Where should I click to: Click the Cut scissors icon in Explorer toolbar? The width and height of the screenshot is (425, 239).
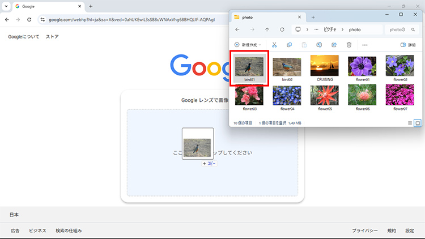[274, 45]
